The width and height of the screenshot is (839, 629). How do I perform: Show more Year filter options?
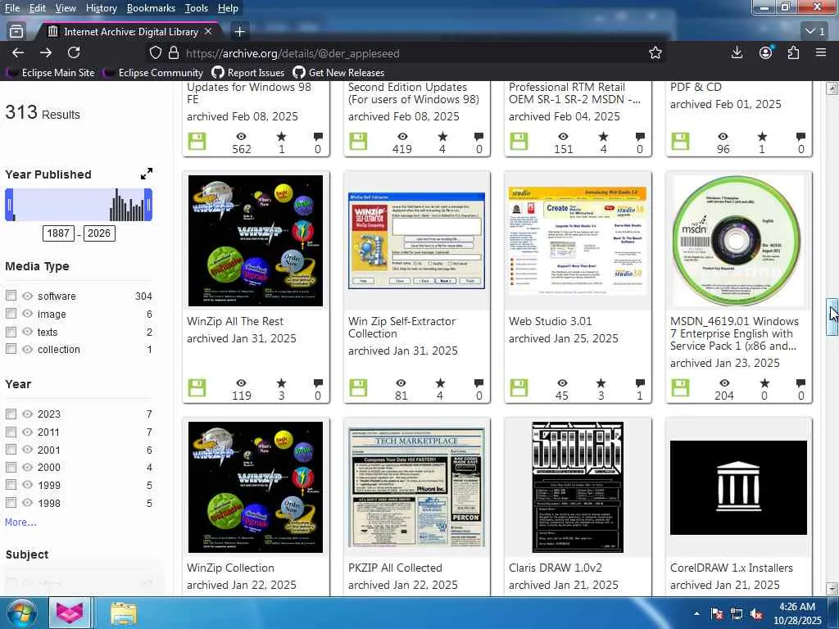tap(20, 522)
